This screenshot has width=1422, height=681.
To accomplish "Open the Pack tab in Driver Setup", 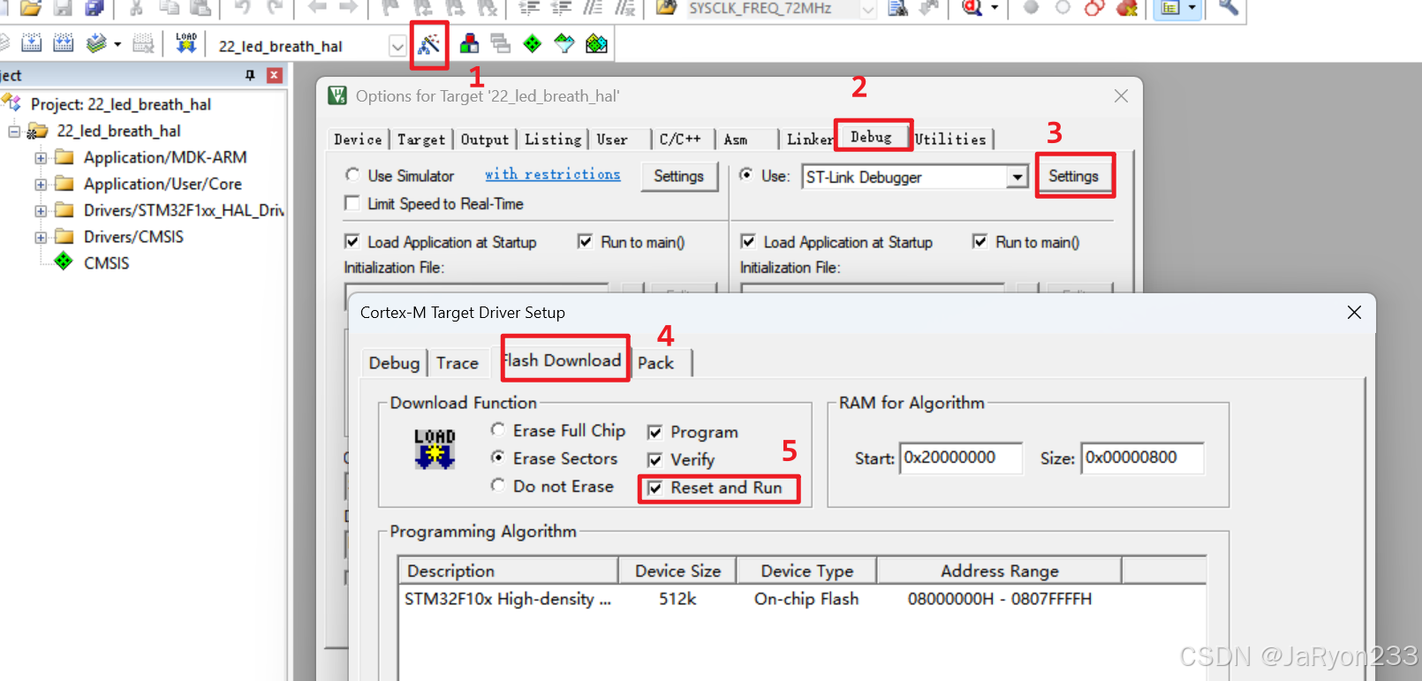I will click(x=655, y=363).
